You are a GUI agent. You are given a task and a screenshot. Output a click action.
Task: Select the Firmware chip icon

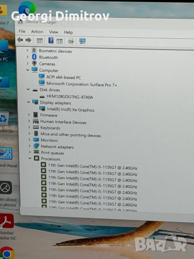[x=36, y=114]
